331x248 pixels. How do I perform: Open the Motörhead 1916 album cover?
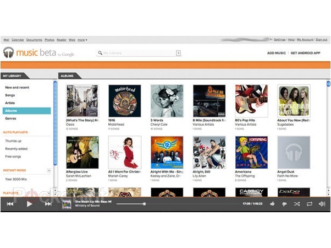[124, 101]
